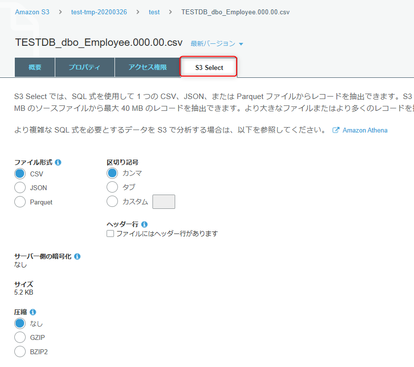Viewport: 414px width, 367px height.
Task: Select GZIP compression
Action: point(20,337)
